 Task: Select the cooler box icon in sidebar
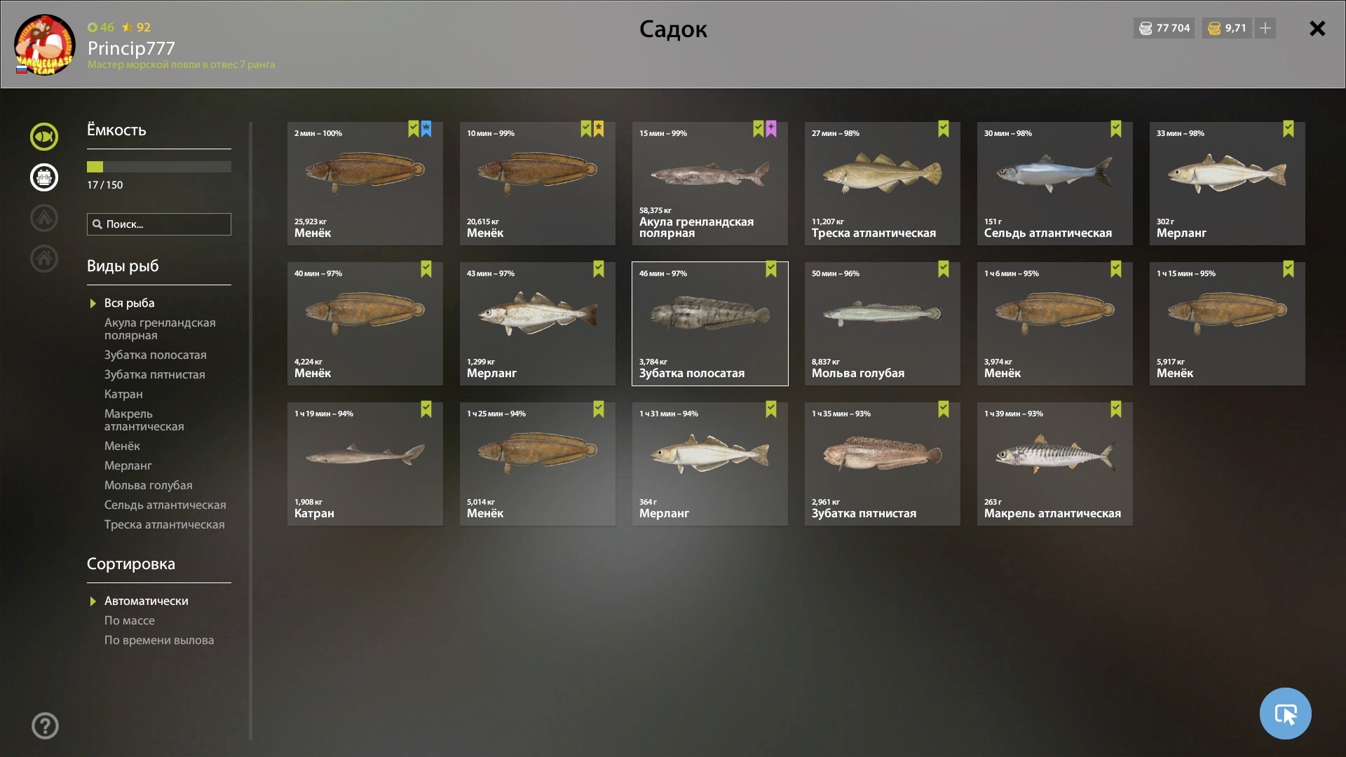[x=43, y=177]
